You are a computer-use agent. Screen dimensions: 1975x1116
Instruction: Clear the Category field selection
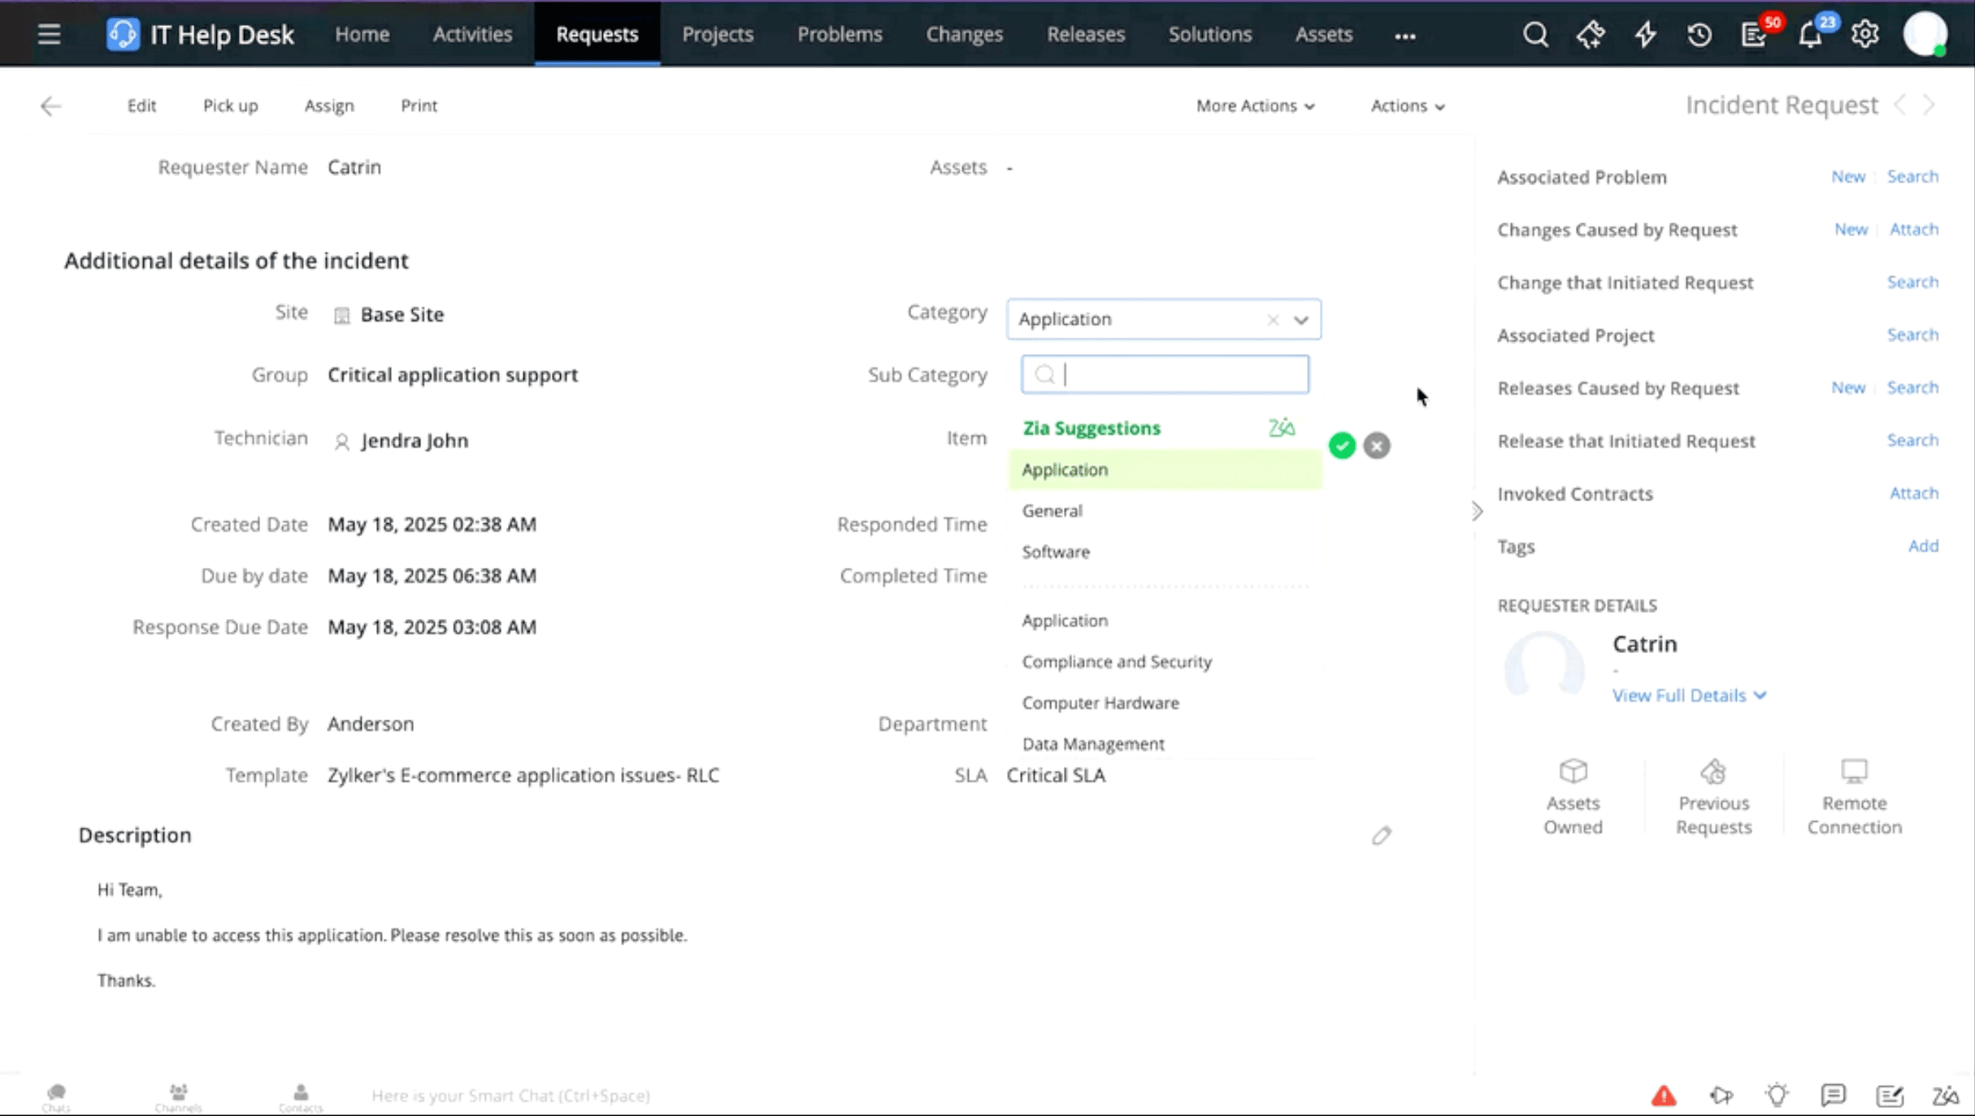pyautogui.click(x=1273, y=319)
